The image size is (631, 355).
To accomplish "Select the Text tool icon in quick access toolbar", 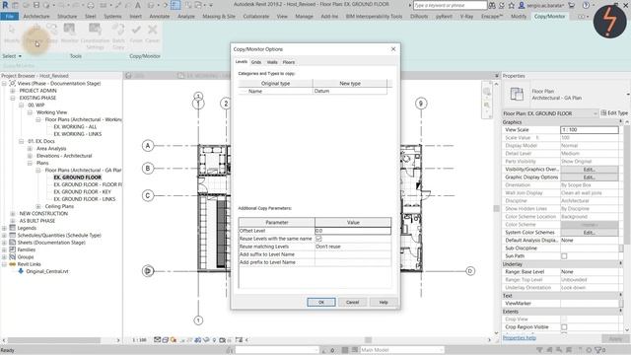I will click(138, 5).
